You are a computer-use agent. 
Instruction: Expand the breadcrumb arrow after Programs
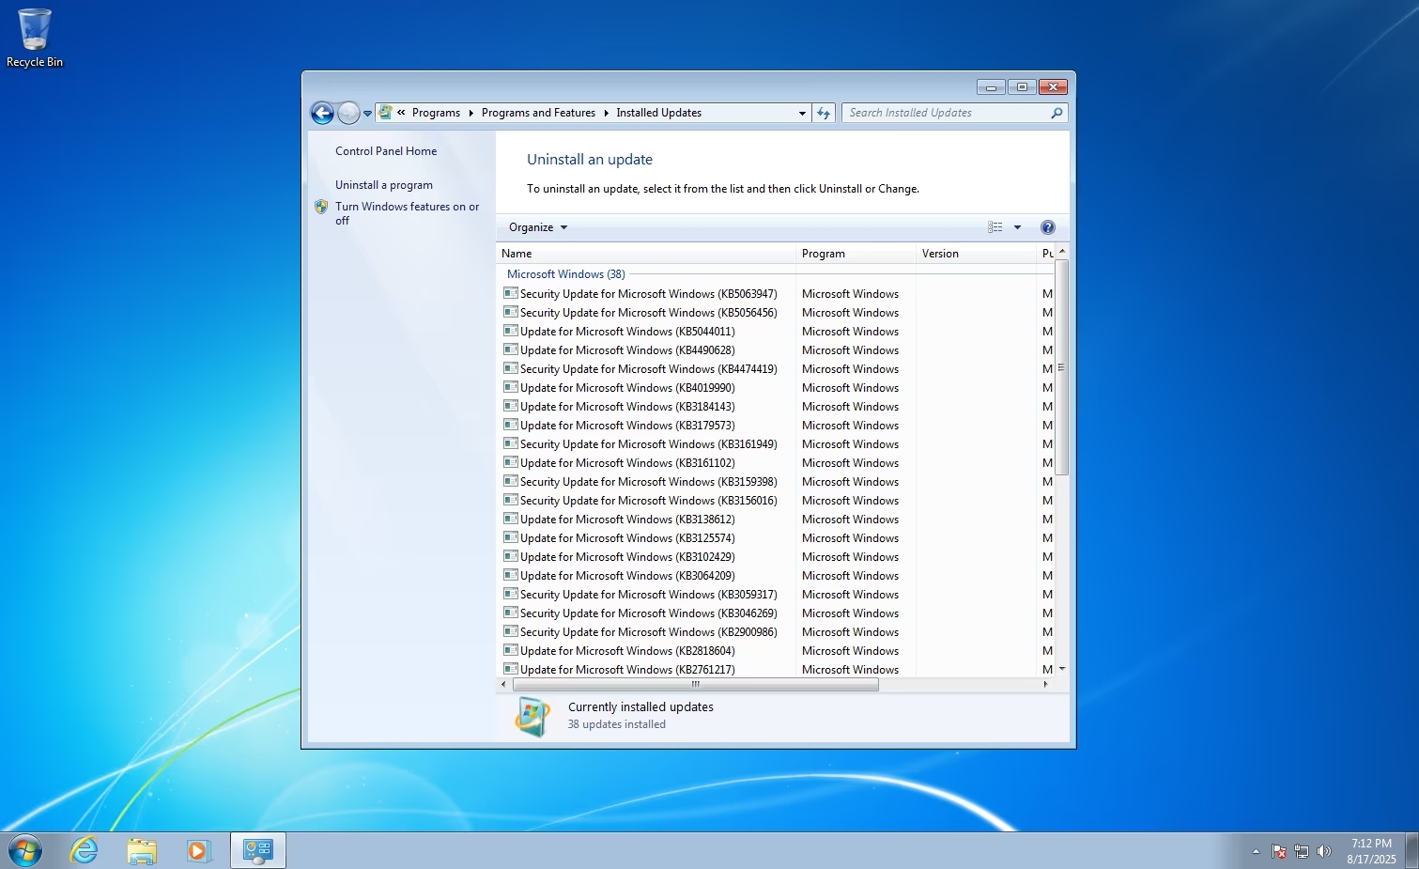(470, 113)
